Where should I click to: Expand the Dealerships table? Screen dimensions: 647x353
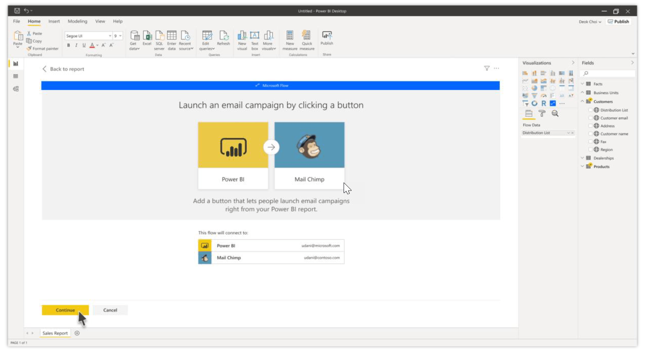click(583, 158)
